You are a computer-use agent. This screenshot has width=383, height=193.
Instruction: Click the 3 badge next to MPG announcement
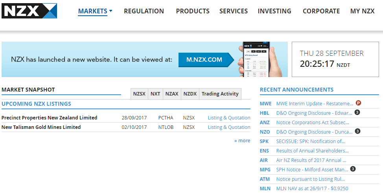pos(353,169)
